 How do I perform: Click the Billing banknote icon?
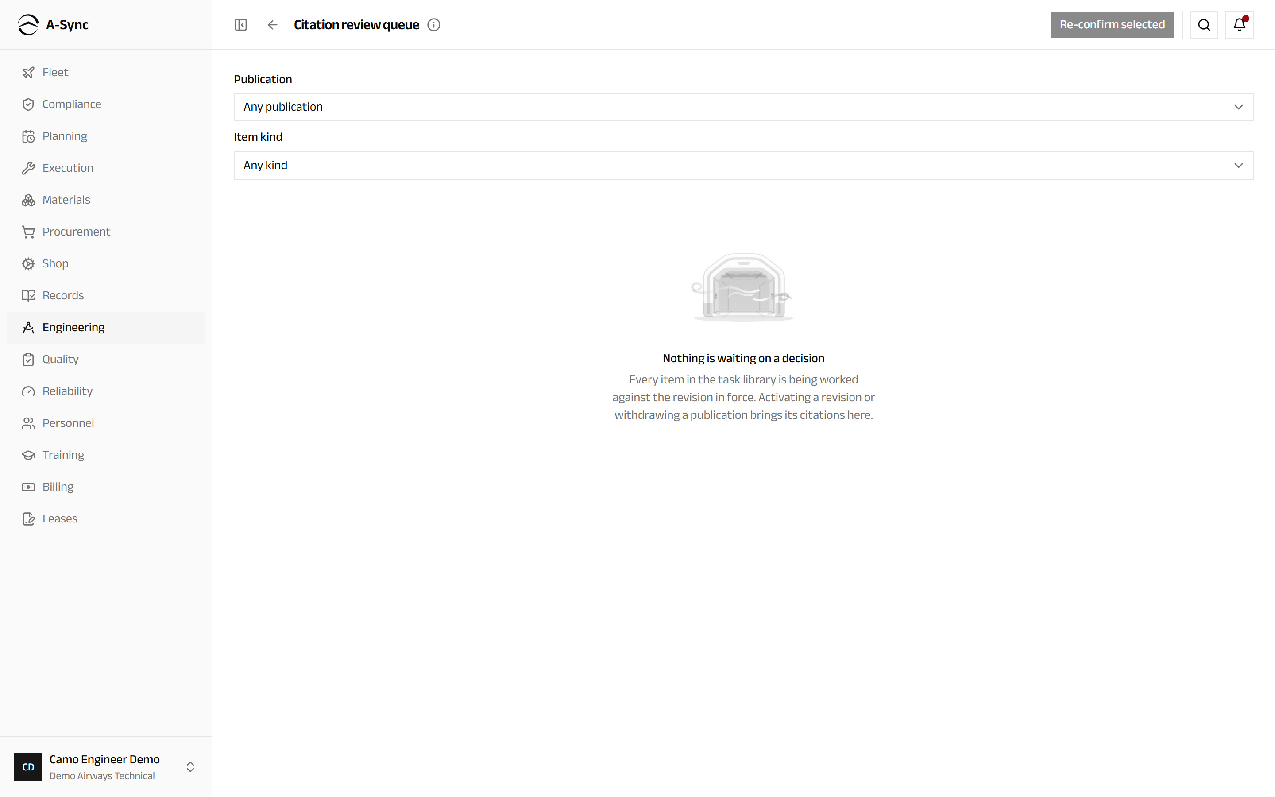coord(28,487)
